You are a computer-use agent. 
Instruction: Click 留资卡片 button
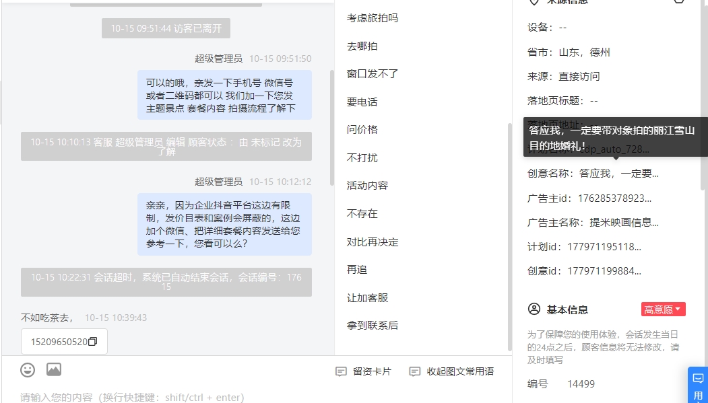[364, 371]
